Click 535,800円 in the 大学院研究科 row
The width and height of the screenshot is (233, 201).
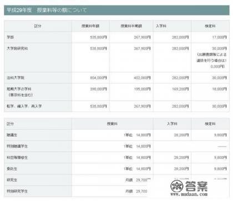[98, 48]
